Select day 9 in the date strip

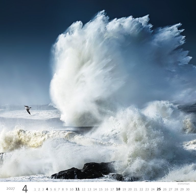pyautogui.click(x=67, y=189)
